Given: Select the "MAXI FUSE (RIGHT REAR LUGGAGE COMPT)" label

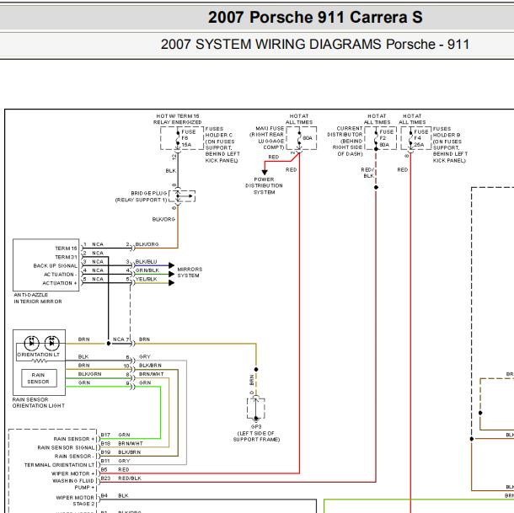Looking at the screenshot, I should point(266,138).
